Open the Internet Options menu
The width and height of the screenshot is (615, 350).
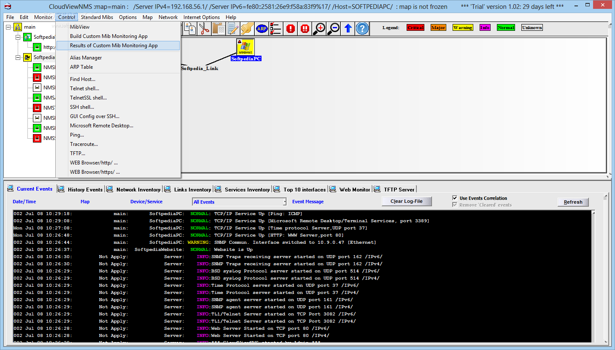point(202,17)
